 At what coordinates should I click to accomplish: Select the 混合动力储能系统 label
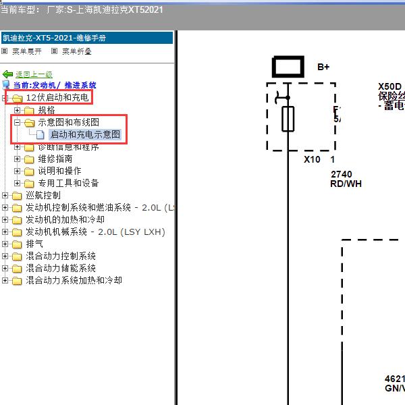(61, 268)
